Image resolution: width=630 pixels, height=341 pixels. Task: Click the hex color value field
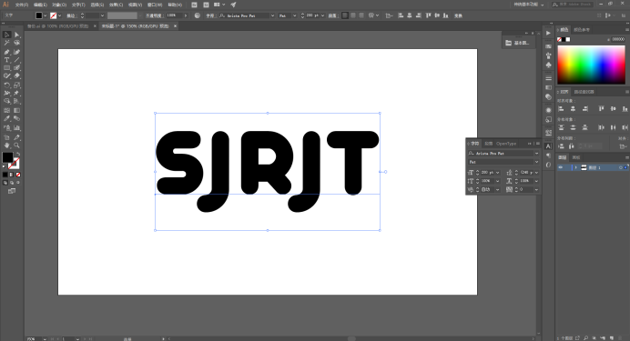[x=618, y=39]
